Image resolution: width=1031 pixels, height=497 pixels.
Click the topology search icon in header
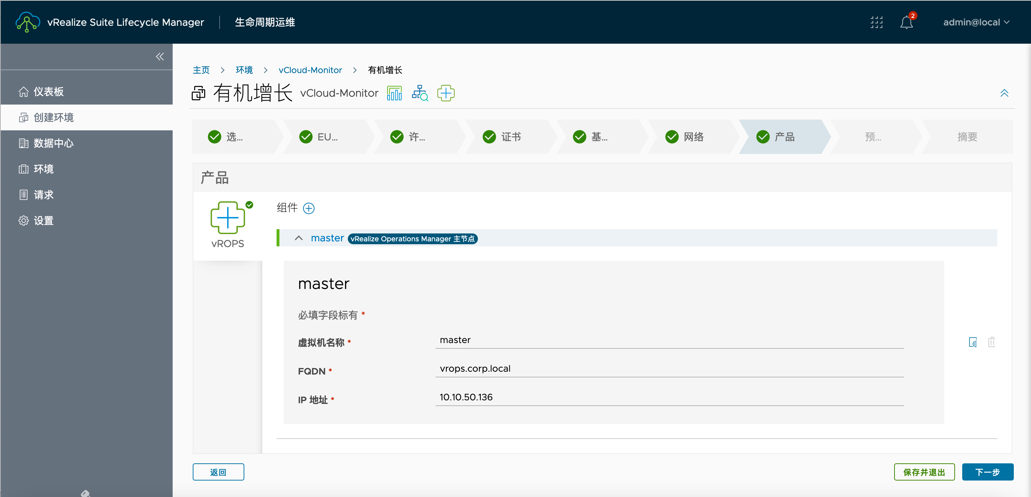pyautogui.click(x=420, y=93)
